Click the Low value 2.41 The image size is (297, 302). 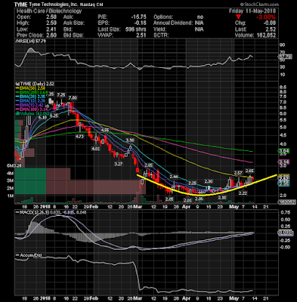[x=51, y=29]
